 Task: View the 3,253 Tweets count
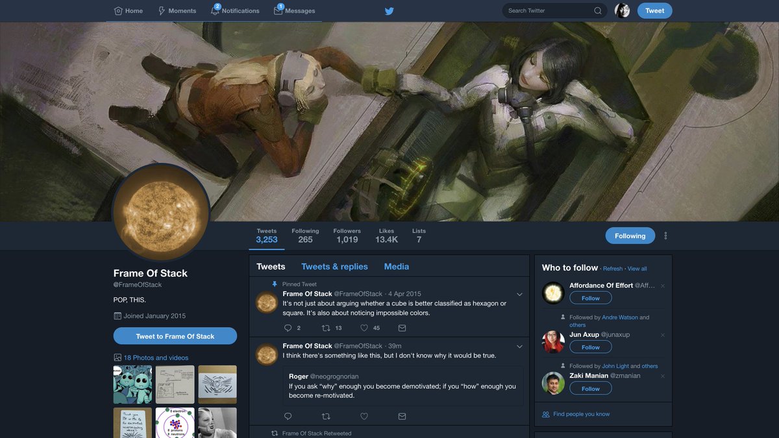coord(267,236)
